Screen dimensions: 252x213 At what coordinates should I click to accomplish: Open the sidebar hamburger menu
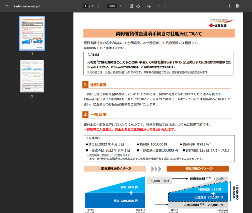tap(7, 6)
